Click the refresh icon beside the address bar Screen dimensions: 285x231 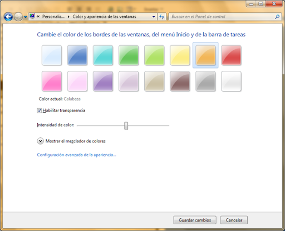tap(161, 17)
